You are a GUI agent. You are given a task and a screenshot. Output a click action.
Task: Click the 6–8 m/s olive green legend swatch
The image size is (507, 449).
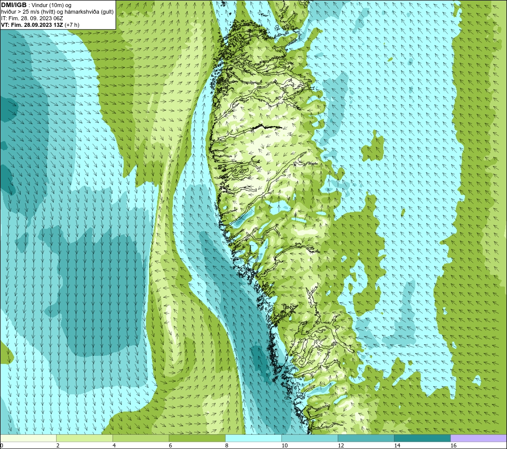[x=197, y=438]
